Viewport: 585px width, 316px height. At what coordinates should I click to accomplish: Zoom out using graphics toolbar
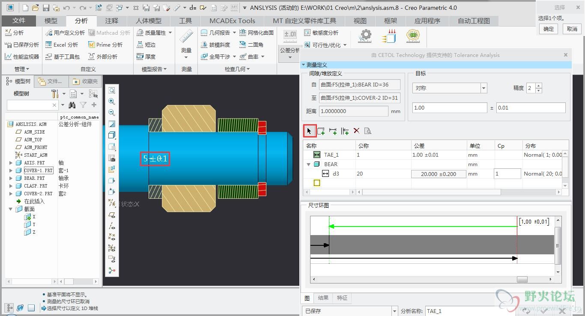point(112,113)
